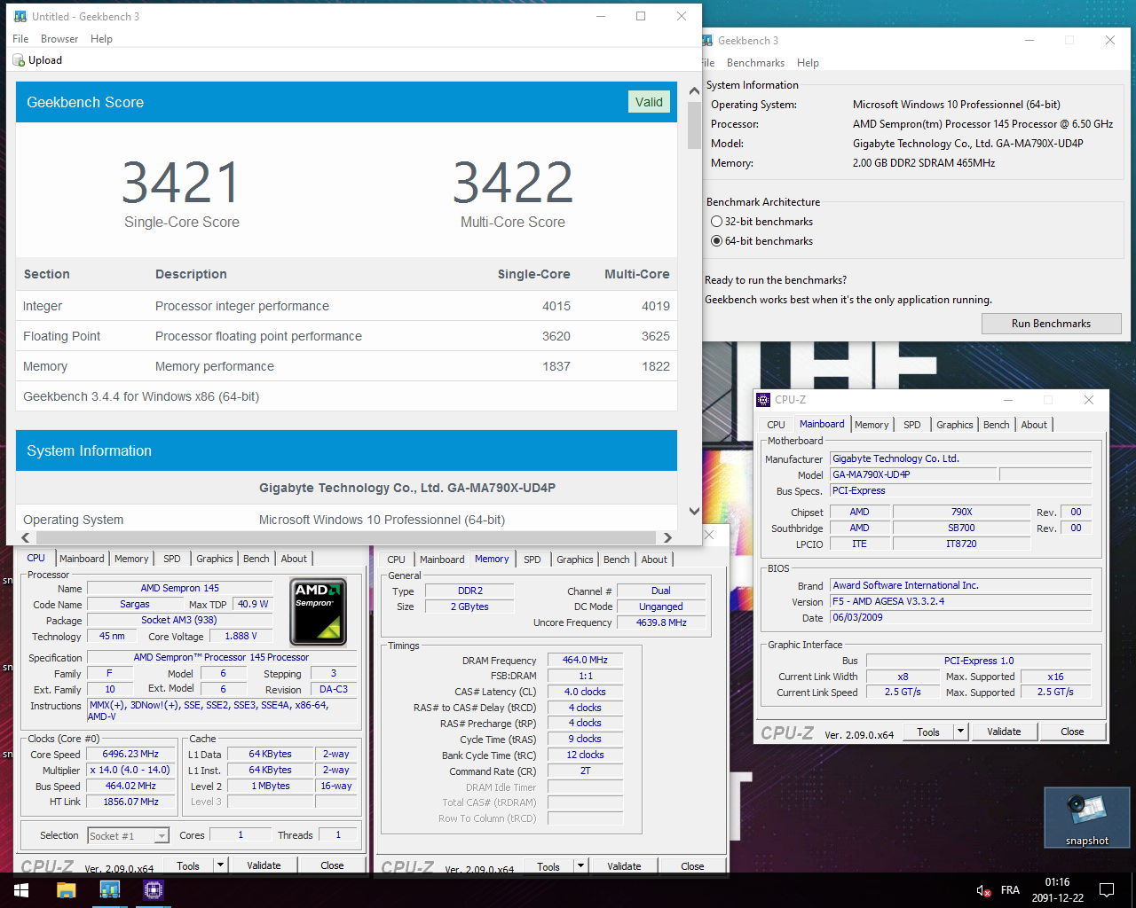The image size is (1136, 908).
Task: Click scroll-down arrow in Geekbench results
Action: click(694, 511)
